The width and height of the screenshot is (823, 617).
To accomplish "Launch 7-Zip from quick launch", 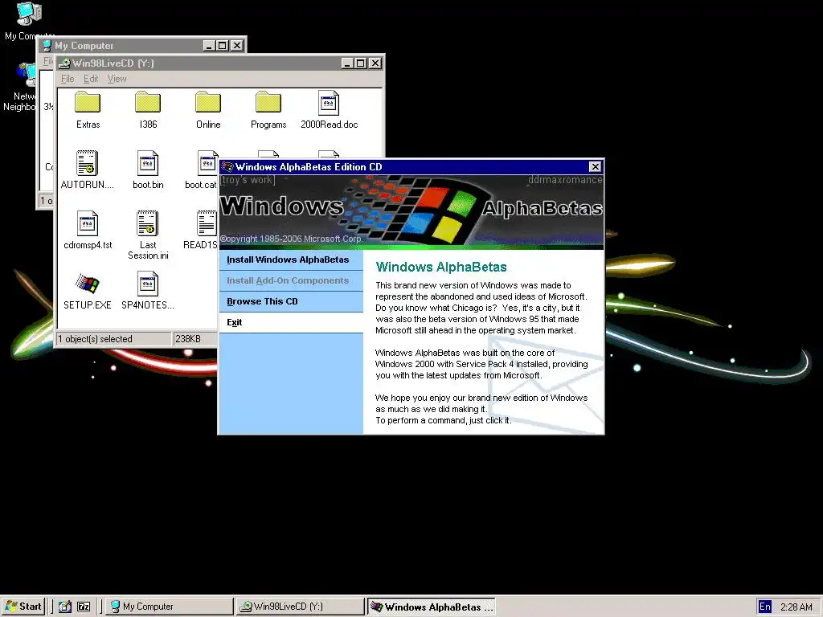I will click(x=84, y=607).
